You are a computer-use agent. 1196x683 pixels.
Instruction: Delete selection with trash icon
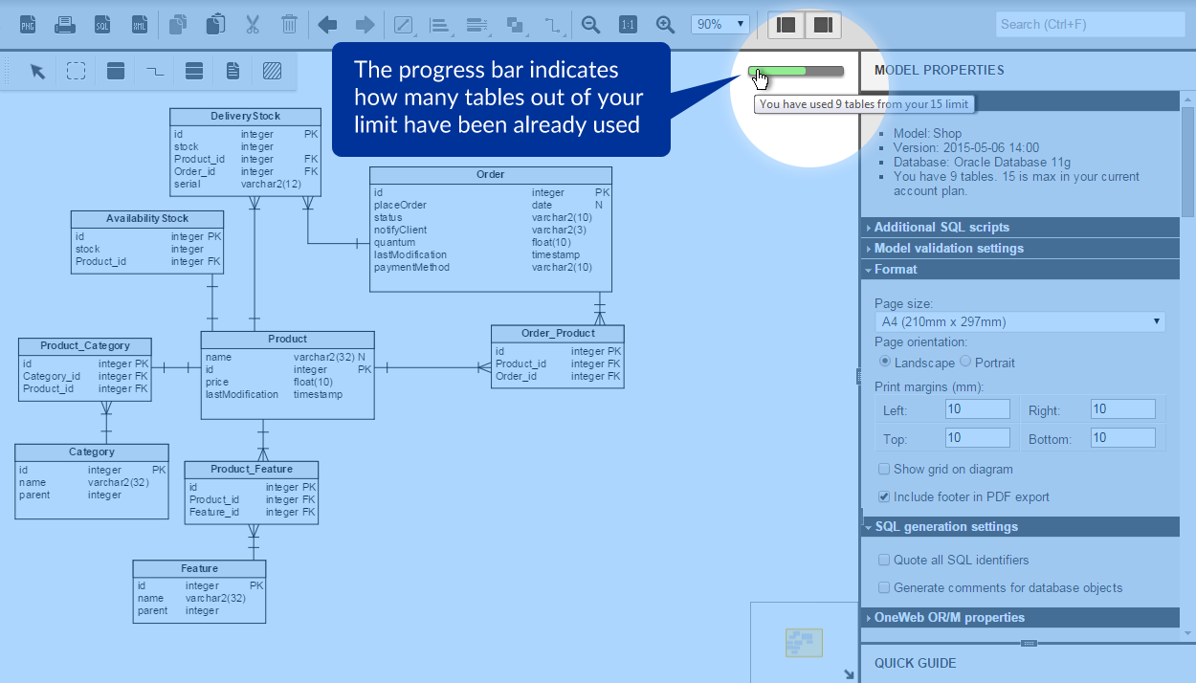click(289, 25)
